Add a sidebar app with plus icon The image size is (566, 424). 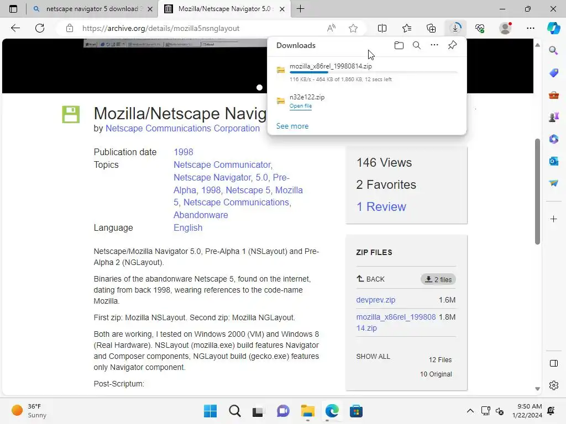coord(553,219)
